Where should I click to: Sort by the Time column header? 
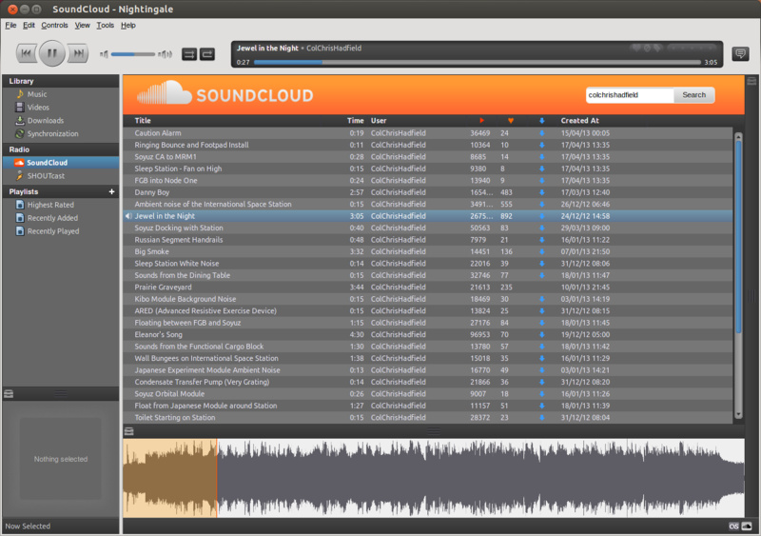[x=355, y=121]
